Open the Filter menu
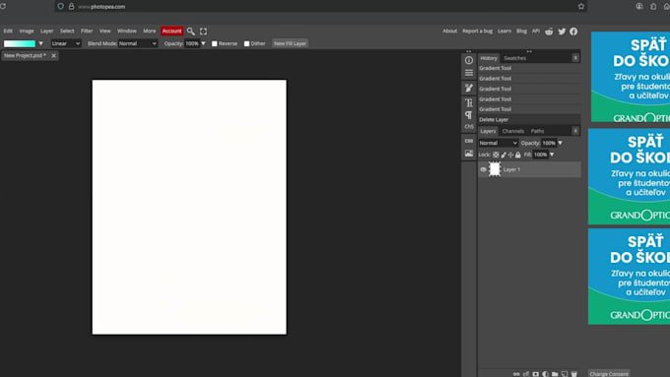The image size is (670, 377). tap(87, 31)
